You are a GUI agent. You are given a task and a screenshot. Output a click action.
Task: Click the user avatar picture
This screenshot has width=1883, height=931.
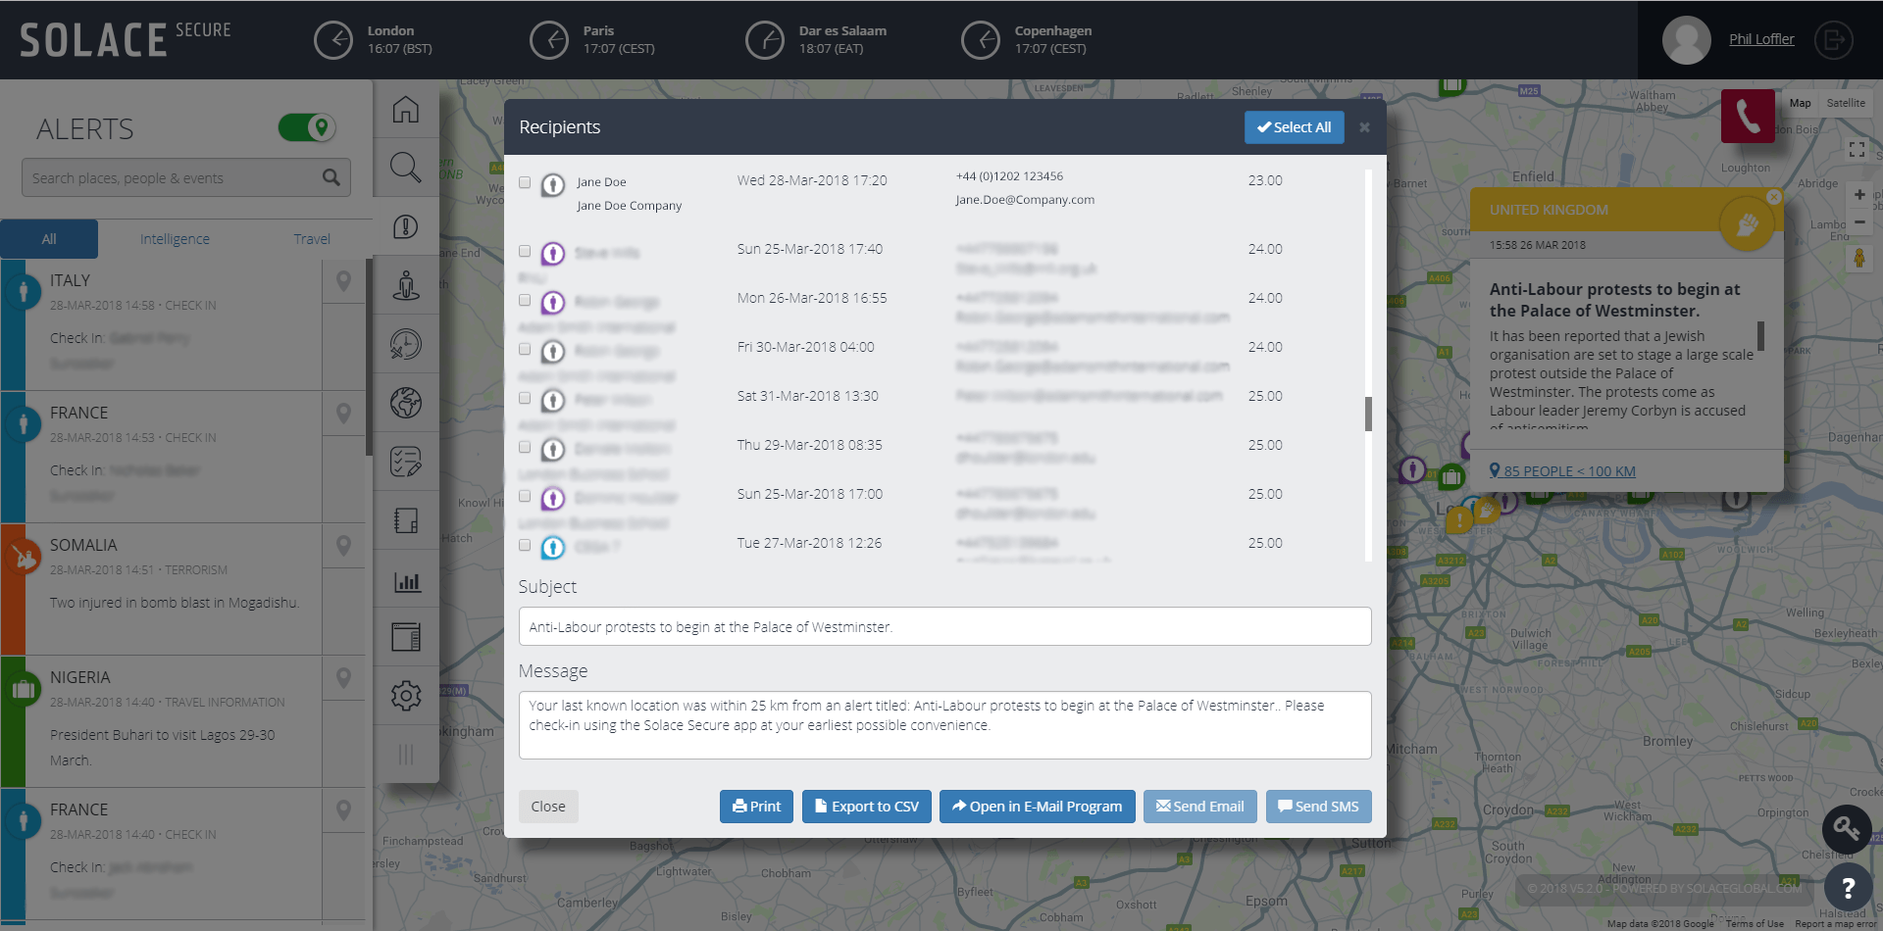[1687, 40]
